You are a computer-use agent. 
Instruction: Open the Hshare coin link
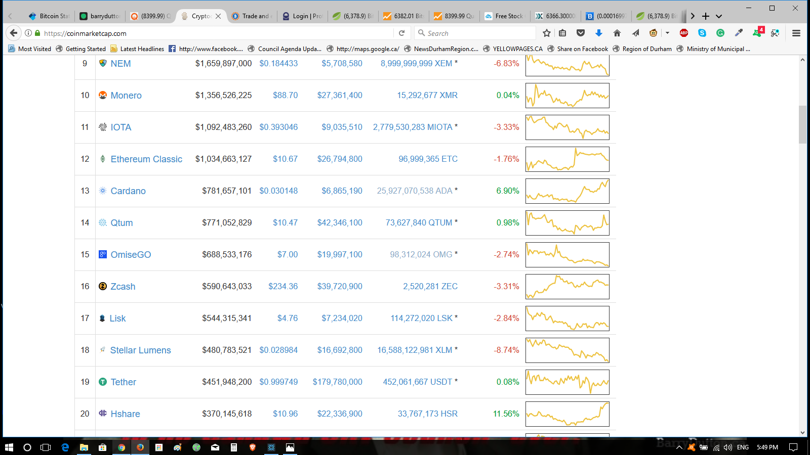125,414
